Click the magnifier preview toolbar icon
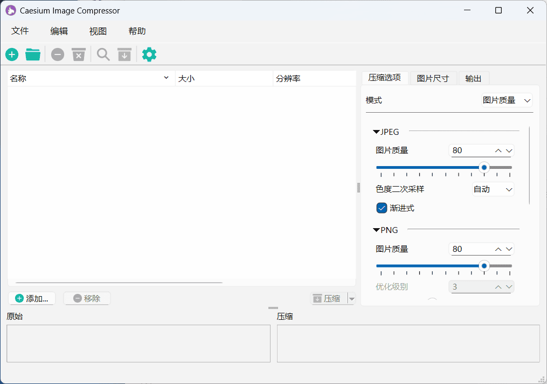 pyautogui.click(x=103, y=54)
